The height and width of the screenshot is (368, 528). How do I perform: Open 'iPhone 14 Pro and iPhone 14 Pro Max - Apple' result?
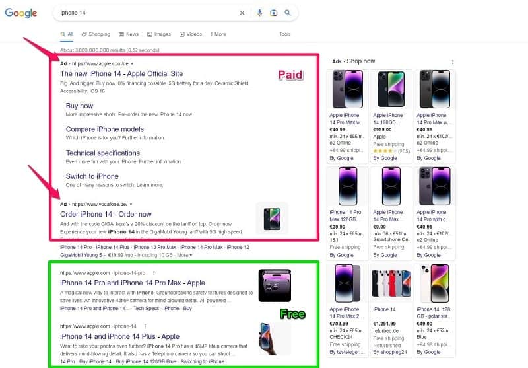133,283
